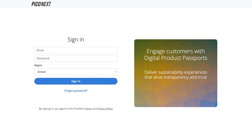The height and width of the screenshot is (132, 252).
Task: Click the Sign in heading text
Action: 76,40
